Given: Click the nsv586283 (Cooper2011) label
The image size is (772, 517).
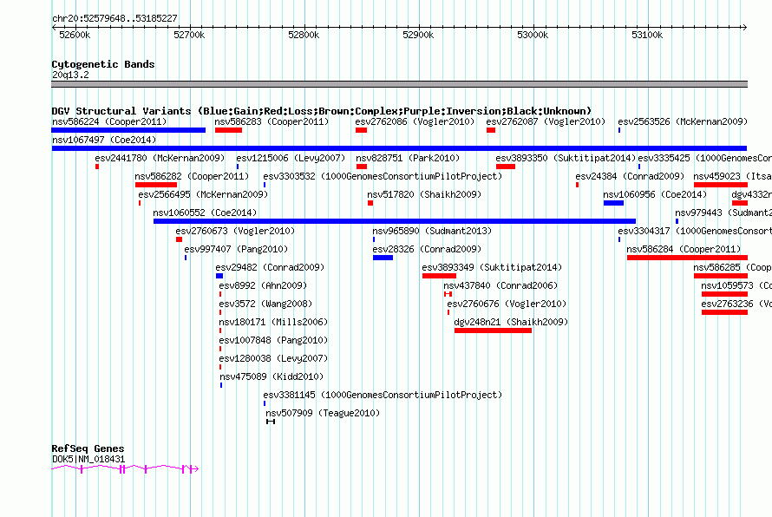Looking at the screenshot, I should point(272,121).
